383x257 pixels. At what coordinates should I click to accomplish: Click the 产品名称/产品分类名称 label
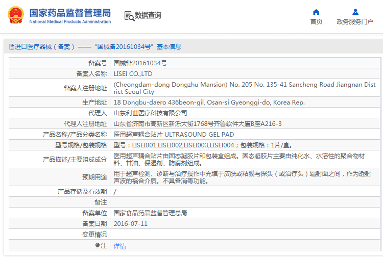point(75,134)
